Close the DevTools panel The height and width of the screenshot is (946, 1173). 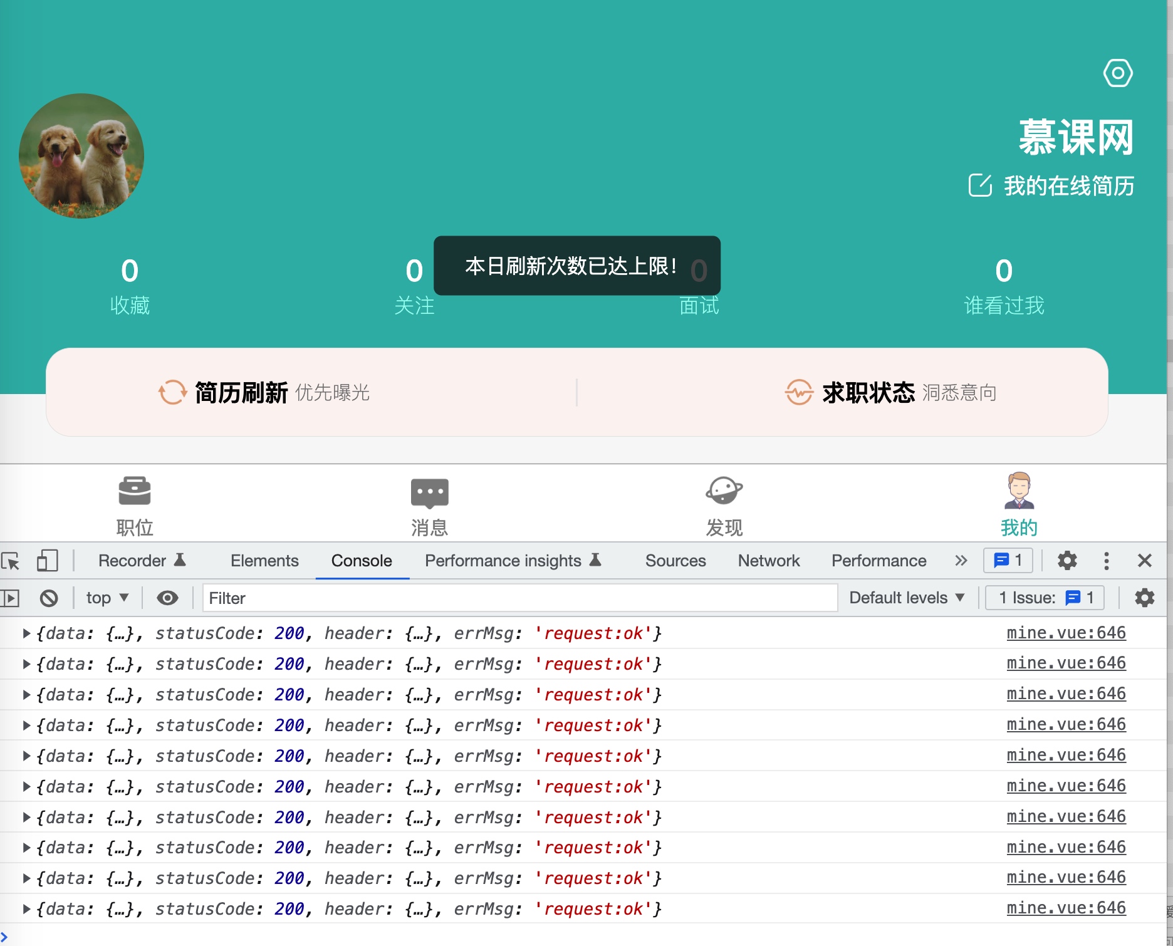click(1145, 561)
